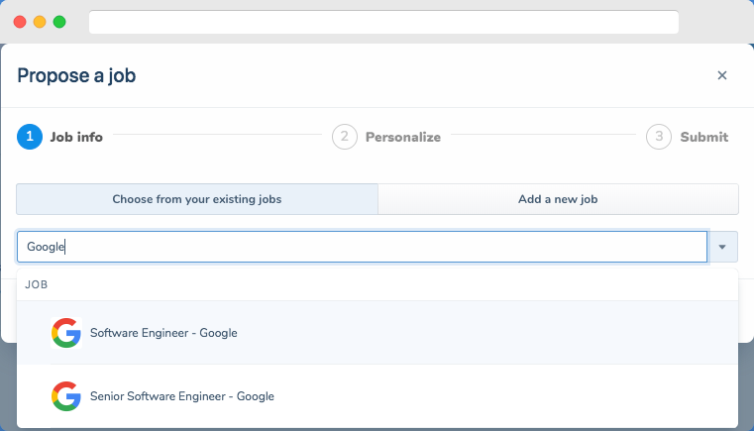Click the job search field containing Google
This screenshot has width=754, height=431.
(362, 247)
